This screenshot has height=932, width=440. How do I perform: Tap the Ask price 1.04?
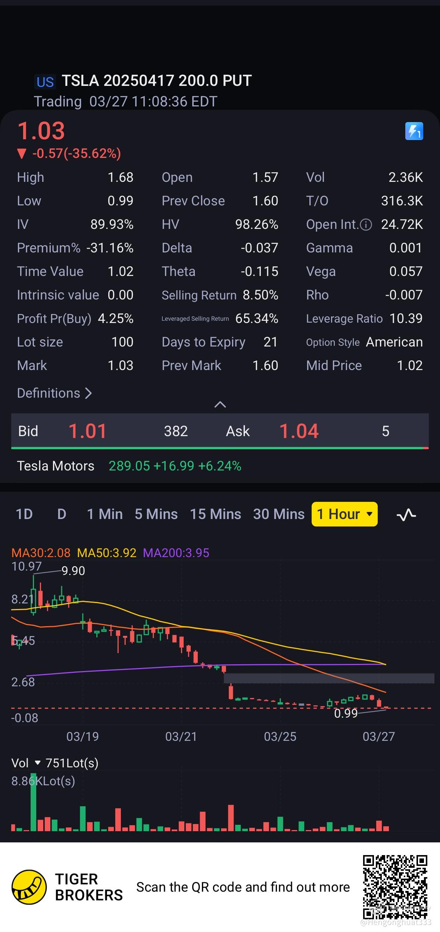[x=299, y=431]
